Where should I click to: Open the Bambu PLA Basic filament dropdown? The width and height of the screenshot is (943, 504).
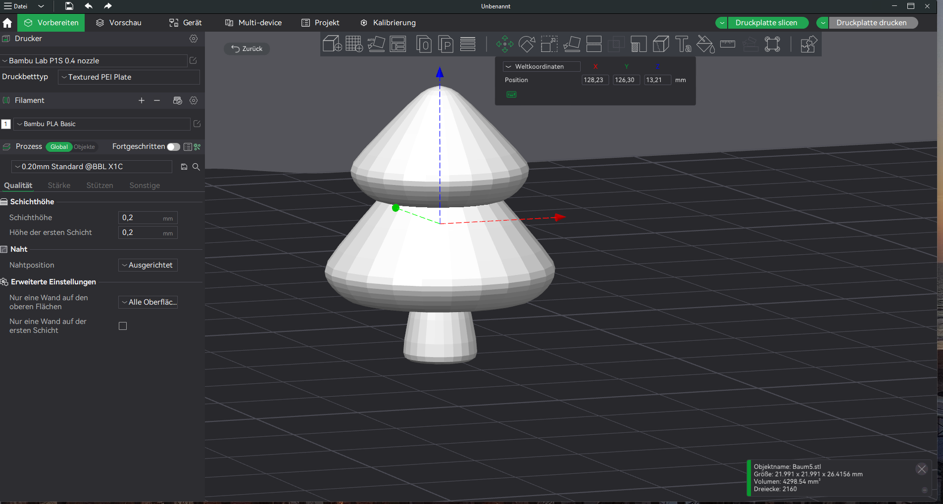pos(102,124)
